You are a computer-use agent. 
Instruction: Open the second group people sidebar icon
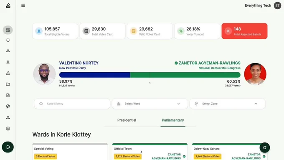(8, 118)
